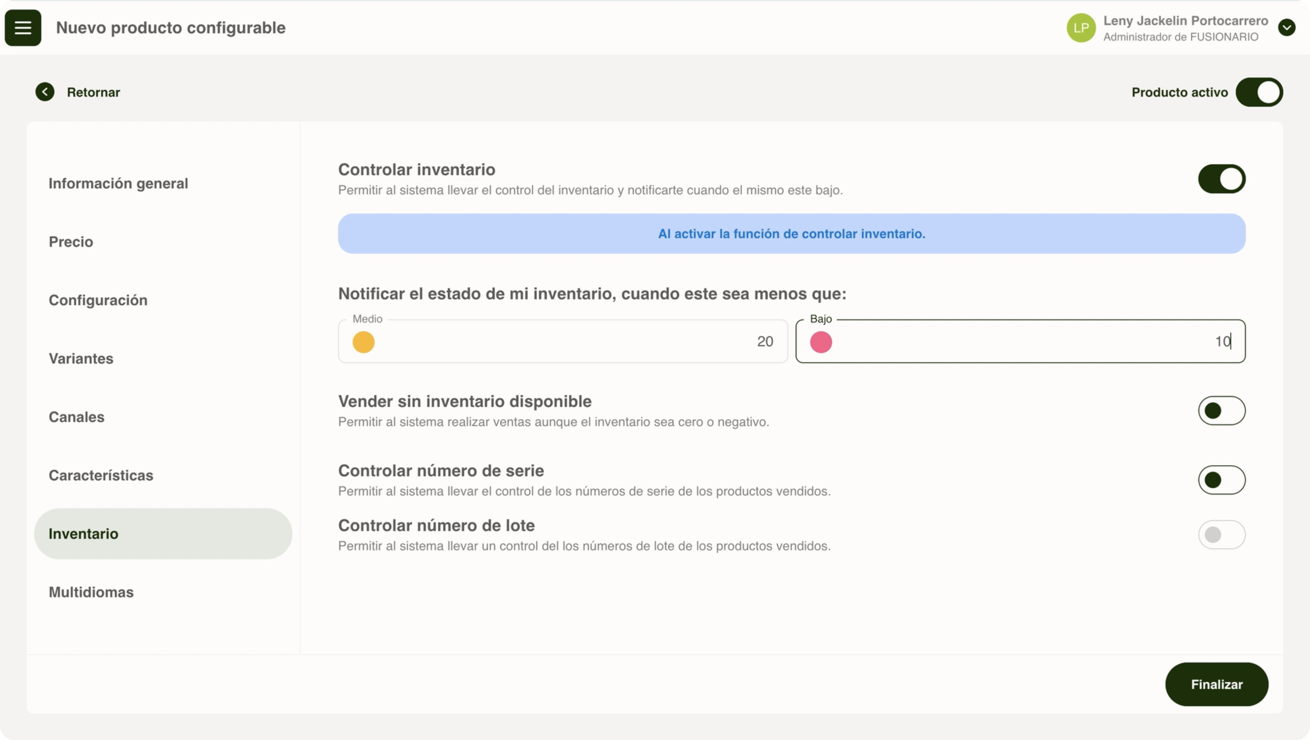Image resolution: width=1310 pixels, height=740 pixels.
Task: Open the hamburger menu icon
Action: tap(23, 28)
